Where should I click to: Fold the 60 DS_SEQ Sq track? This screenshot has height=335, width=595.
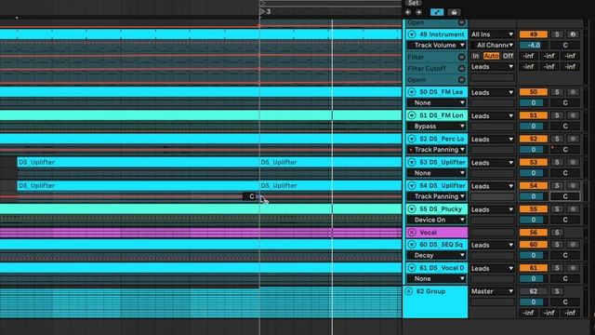[412, 244]
